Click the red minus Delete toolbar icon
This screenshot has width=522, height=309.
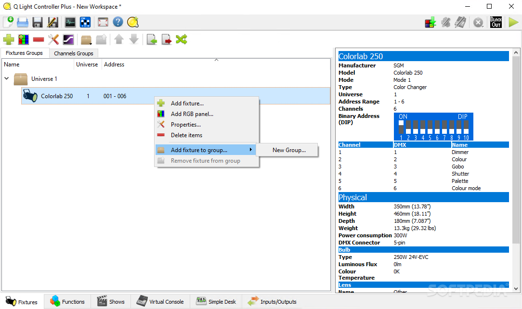(x=39, y=39)
